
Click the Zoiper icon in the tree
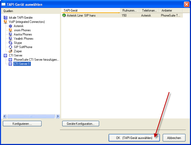[x=10, y=51]
